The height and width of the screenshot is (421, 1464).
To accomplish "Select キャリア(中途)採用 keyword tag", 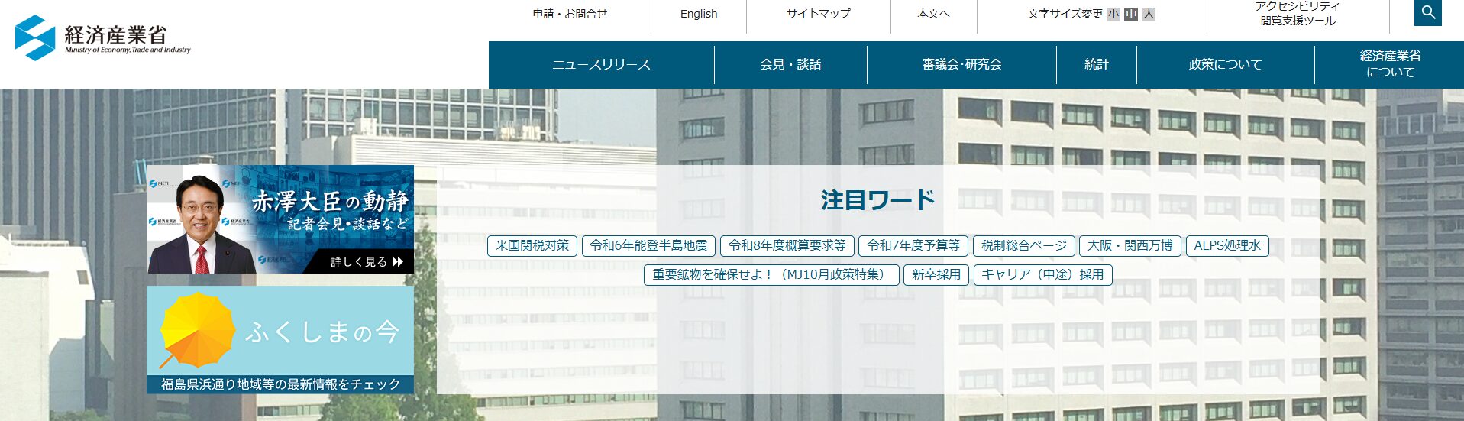I will coord(1043,274).
